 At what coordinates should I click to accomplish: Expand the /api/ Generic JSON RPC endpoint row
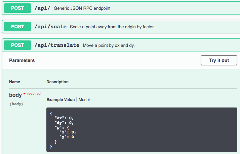(x=42, y=8)
